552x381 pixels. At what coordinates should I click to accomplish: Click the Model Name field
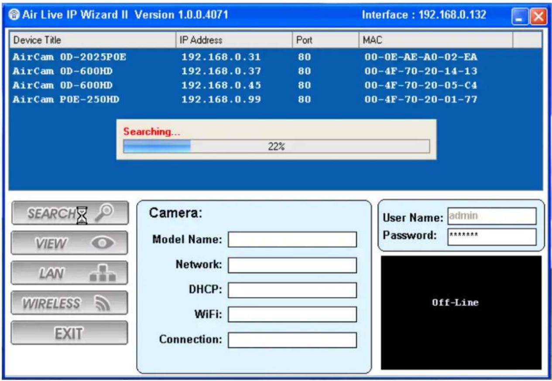tap(292, 239)
